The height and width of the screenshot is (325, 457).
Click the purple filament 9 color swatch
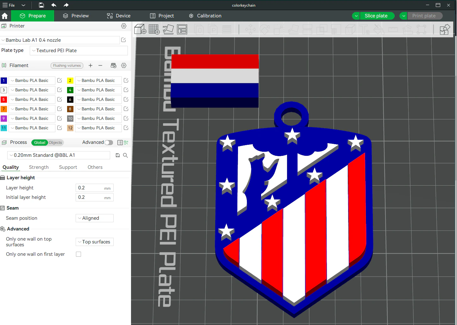(x=4, y=119)
